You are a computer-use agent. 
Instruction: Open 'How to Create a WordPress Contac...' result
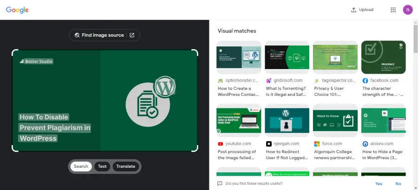coord(238,91)
